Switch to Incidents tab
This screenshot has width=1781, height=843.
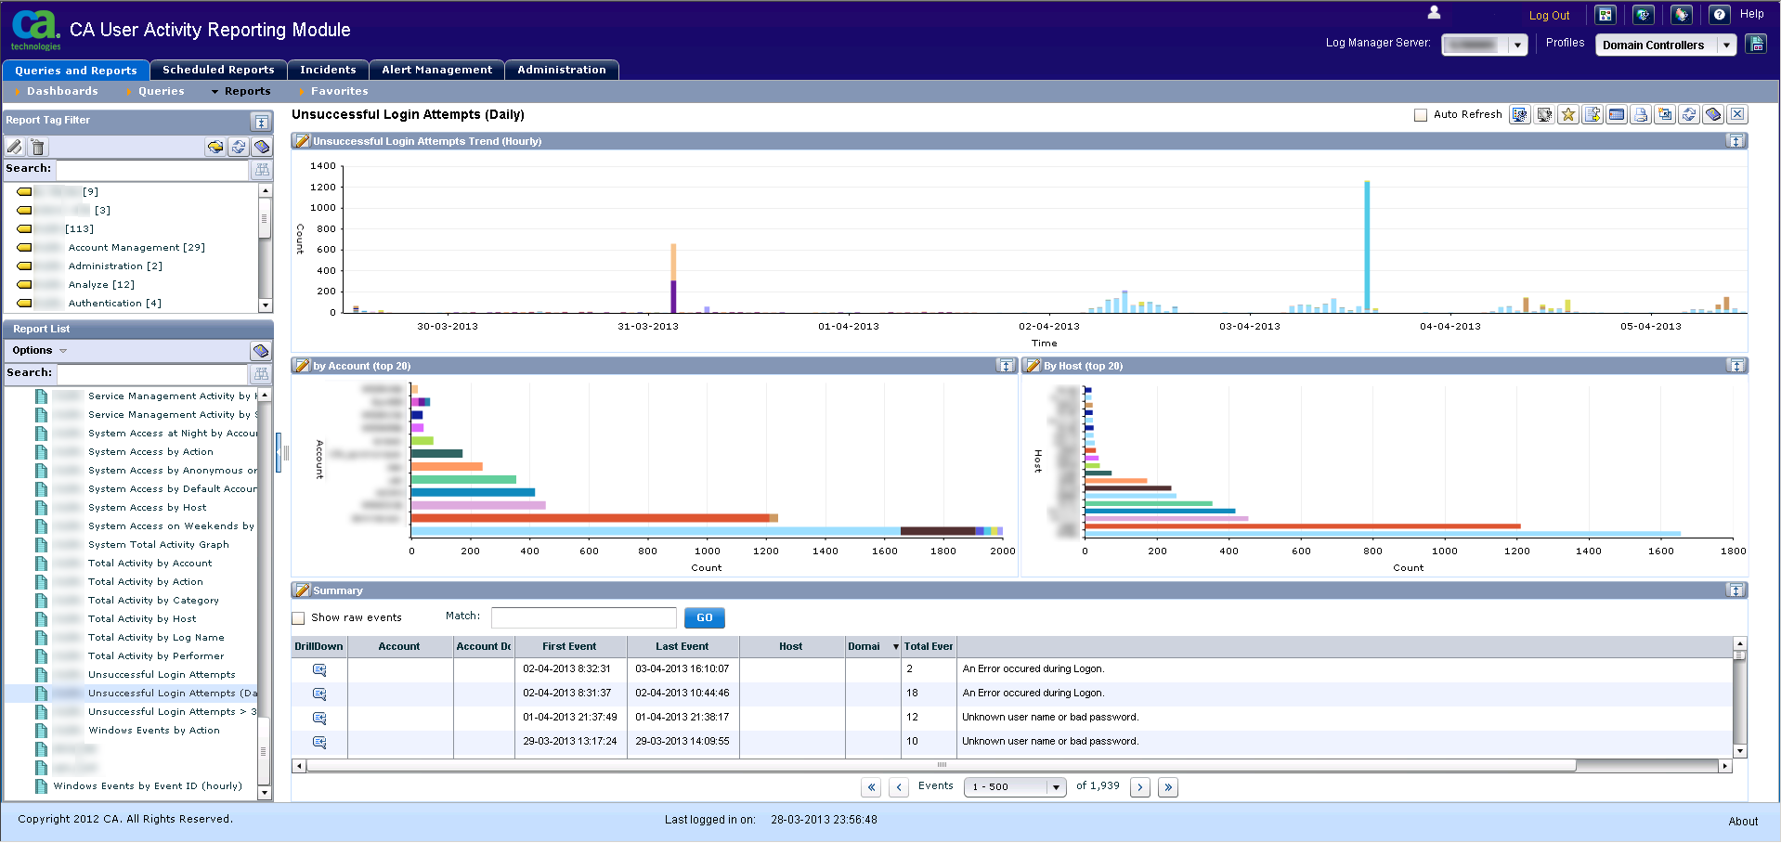pyautogui.click(x=328, y=70)
